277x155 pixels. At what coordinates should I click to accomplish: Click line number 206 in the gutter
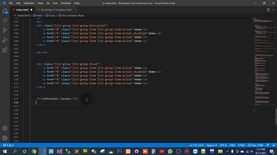(x=16, y=64)
